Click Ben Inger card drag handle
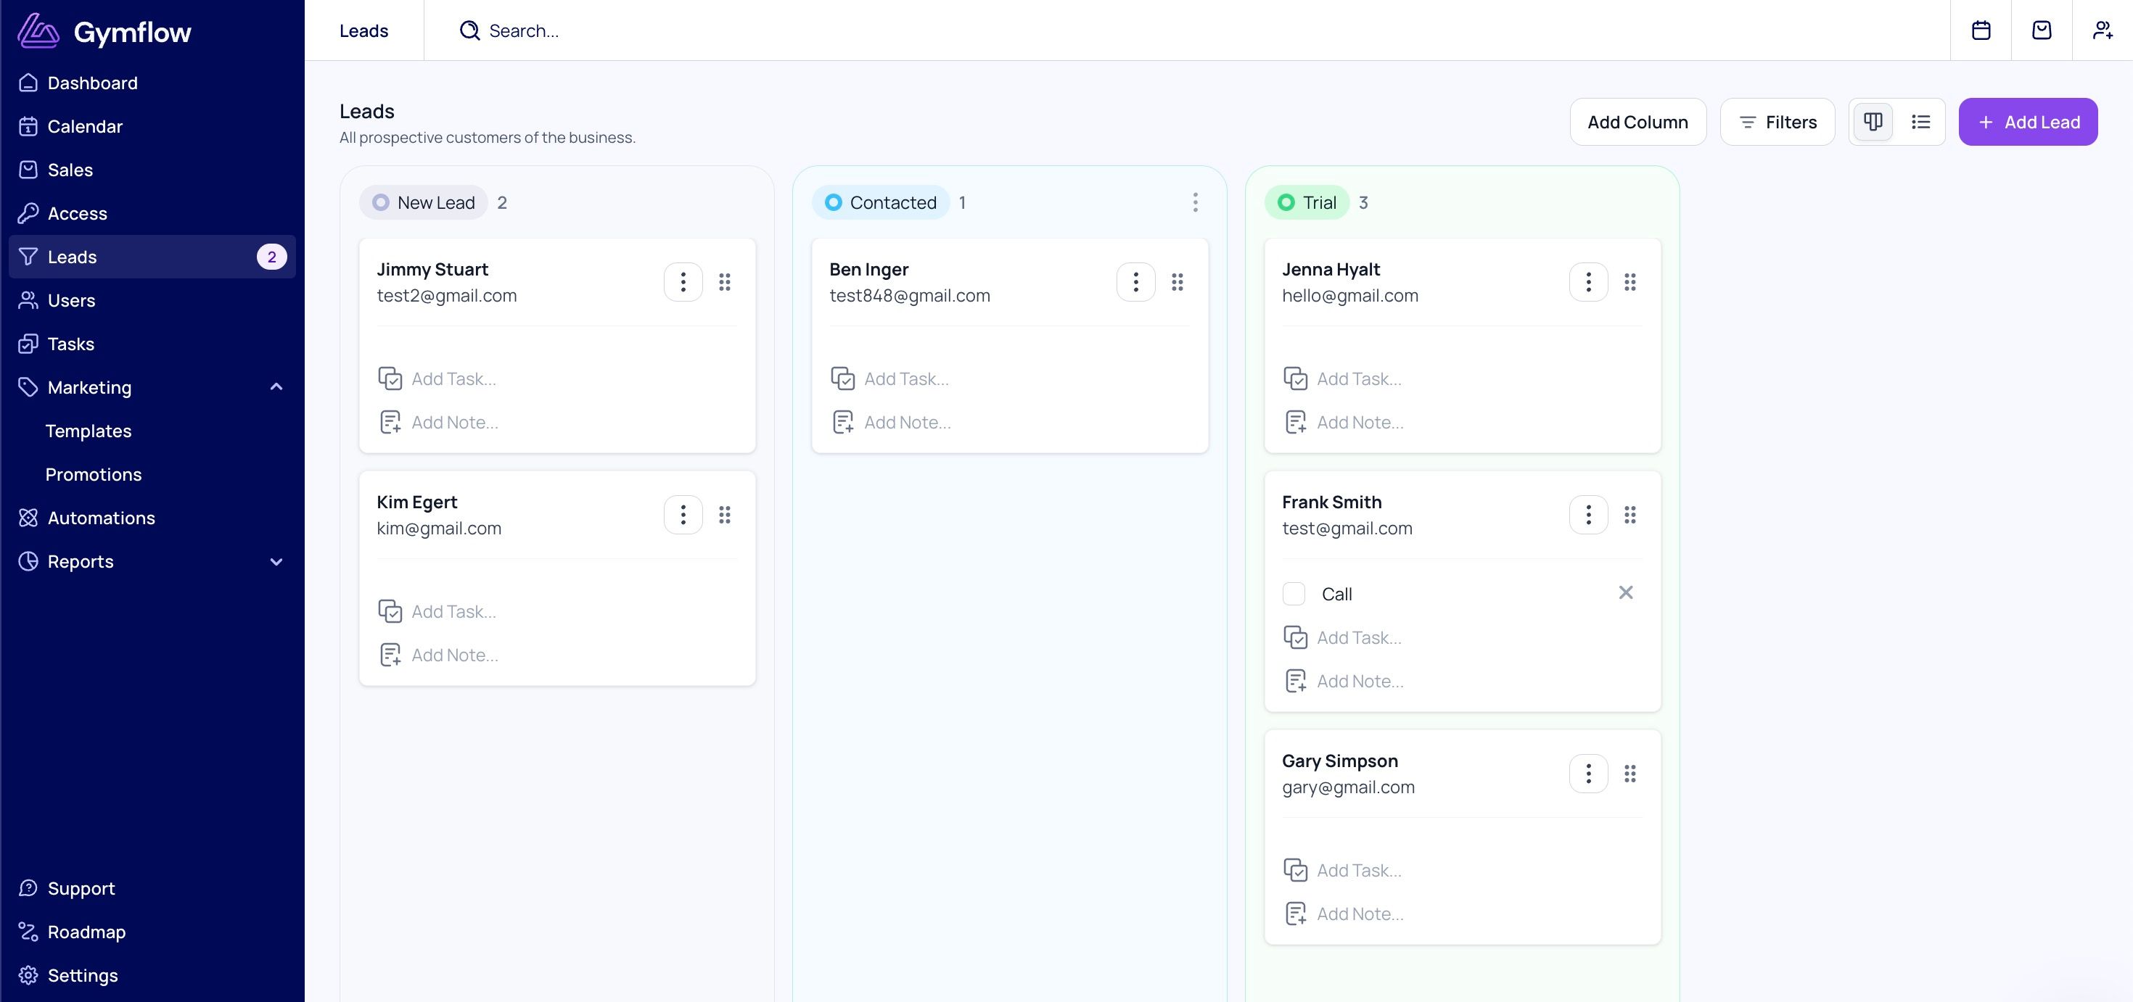Viewport: 2133px width, 1002px height. [x=1178, y=282]
